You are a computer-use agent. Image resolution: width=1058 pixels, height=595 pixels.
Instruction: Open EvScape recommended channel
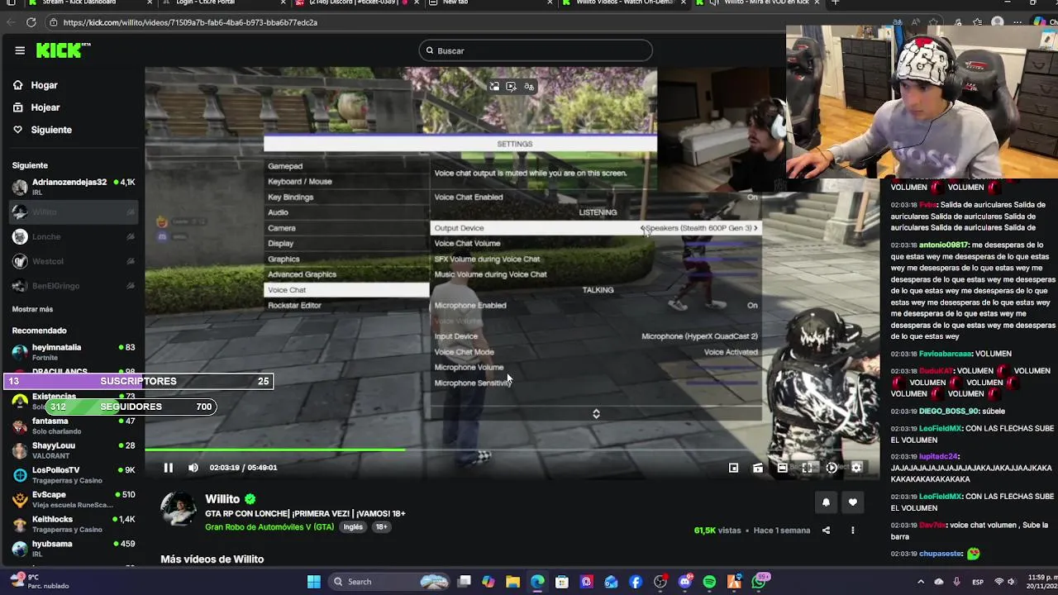(x=74, y=499)
